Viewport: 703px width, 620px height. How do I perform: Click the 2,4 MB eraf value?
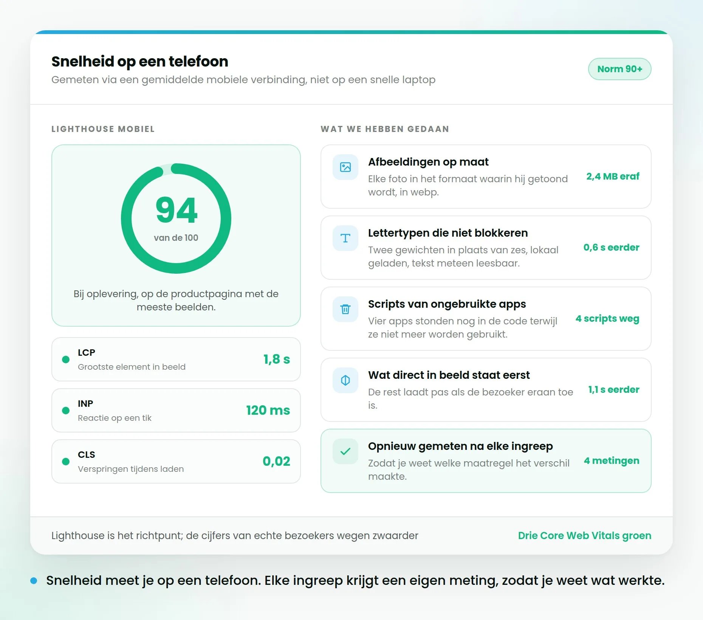(613, 177)
